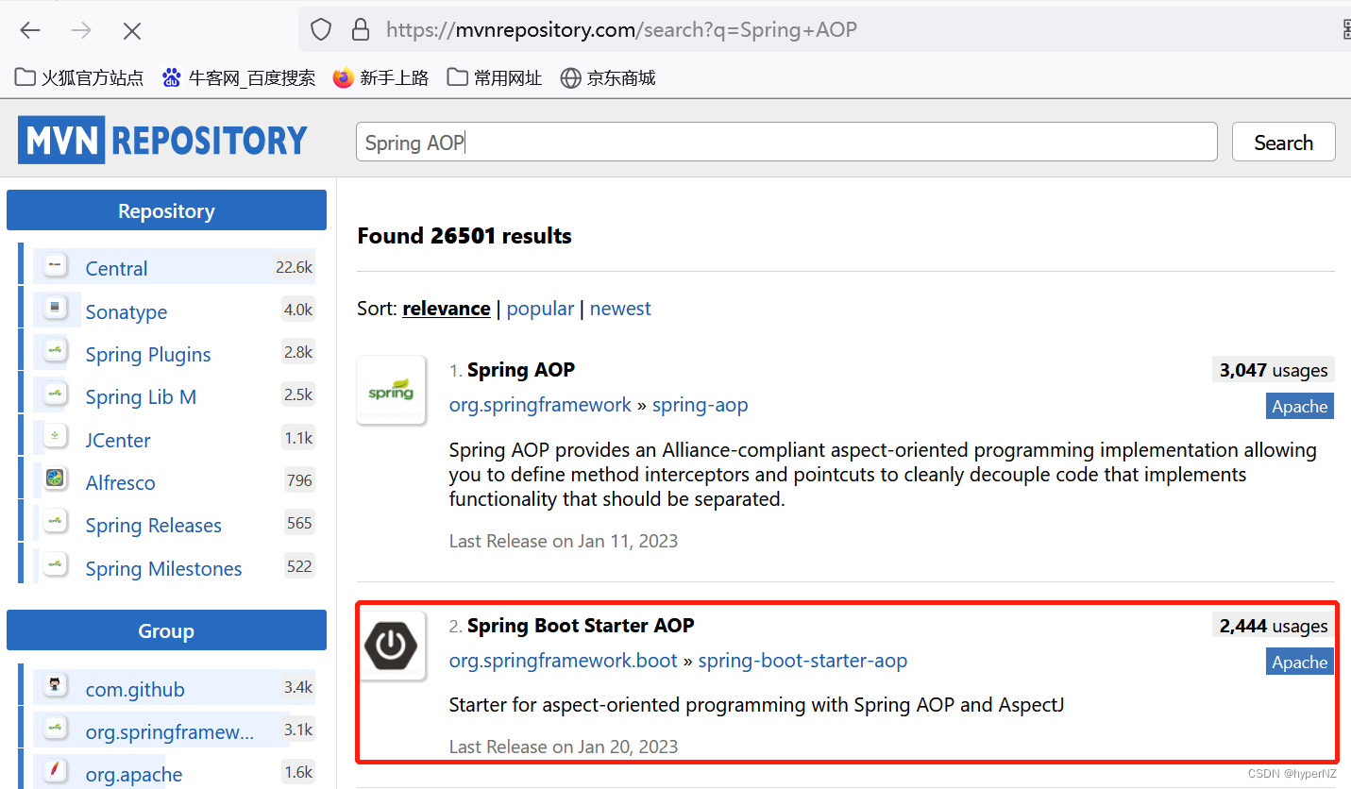Open the org.springframew... group link

170,732
